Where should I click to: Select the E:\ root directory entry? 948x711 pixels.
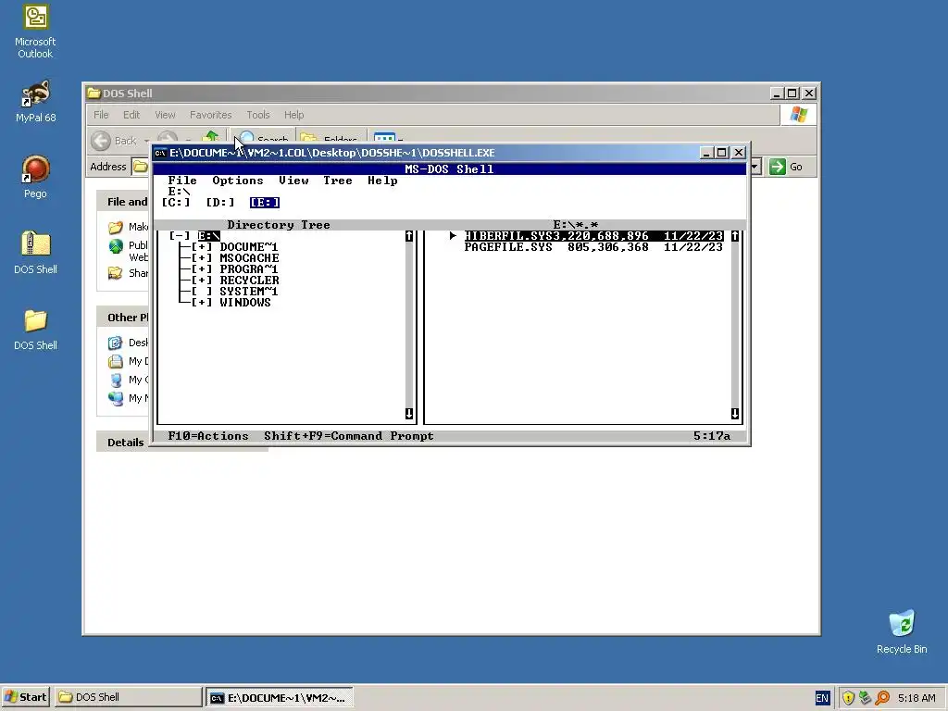tap(208, 236)
